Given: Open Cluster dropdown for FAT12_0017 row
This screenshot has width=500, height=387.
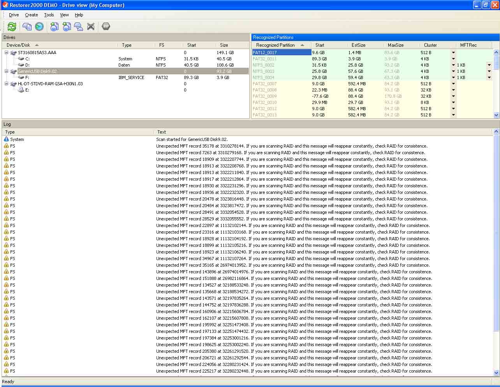Looking at the screenshot, I should click(x=453, y=53).
